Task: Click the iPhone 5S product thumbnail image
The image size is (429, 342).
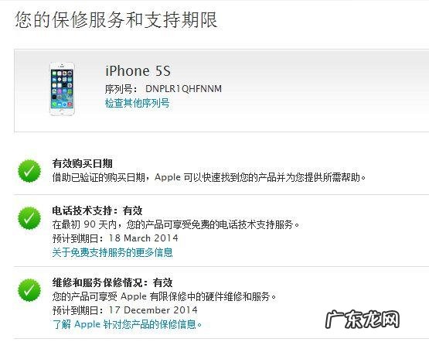Action: pyautogui.click(x=62, y=89)
